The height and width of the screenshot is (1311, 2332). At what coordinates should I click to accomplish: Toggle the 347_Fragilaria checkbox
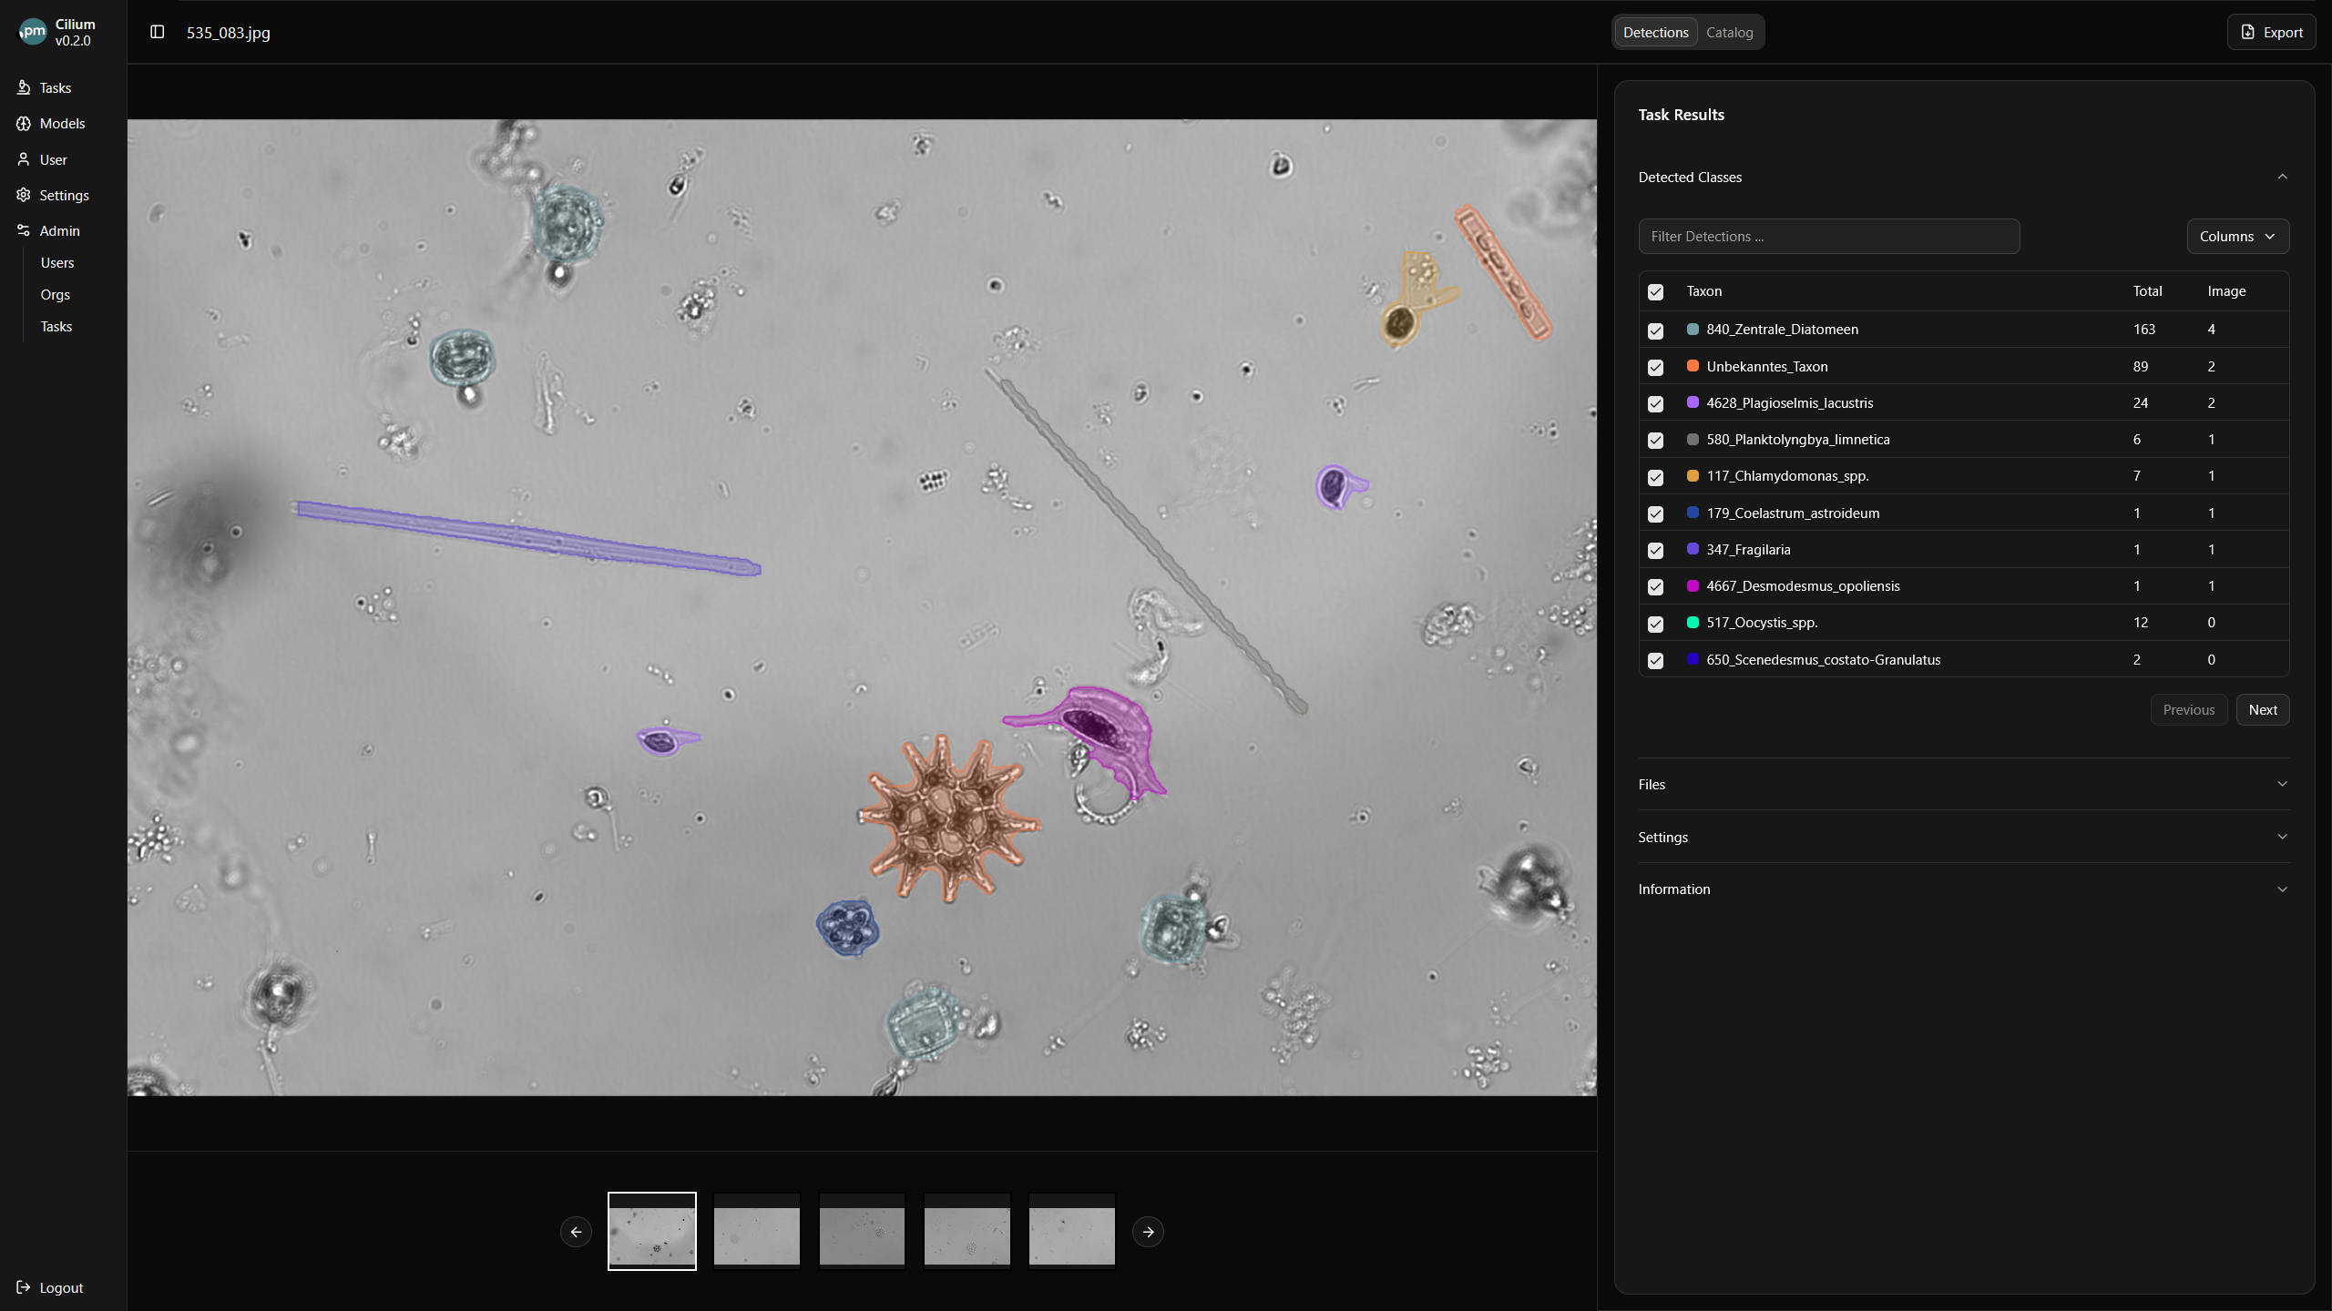(1655, 550)
